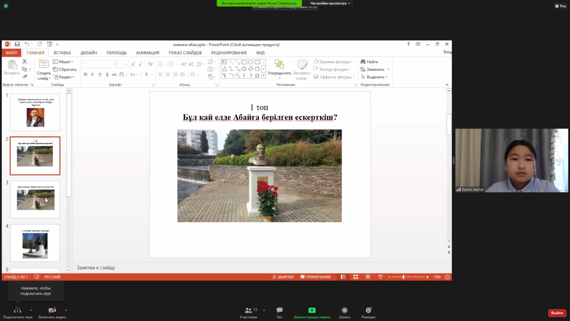This screenshot has width=570, height=321.
Task: Click the Find button in Editing group
Action: pyautogui.click(x=369, y=62)
